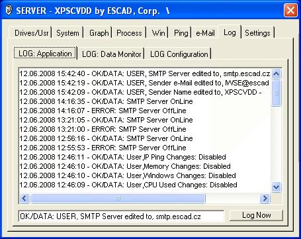The height and width of the screenshot is (239, 301).
Task: Click the log list scroll down arrow
Action: [276, 187]
